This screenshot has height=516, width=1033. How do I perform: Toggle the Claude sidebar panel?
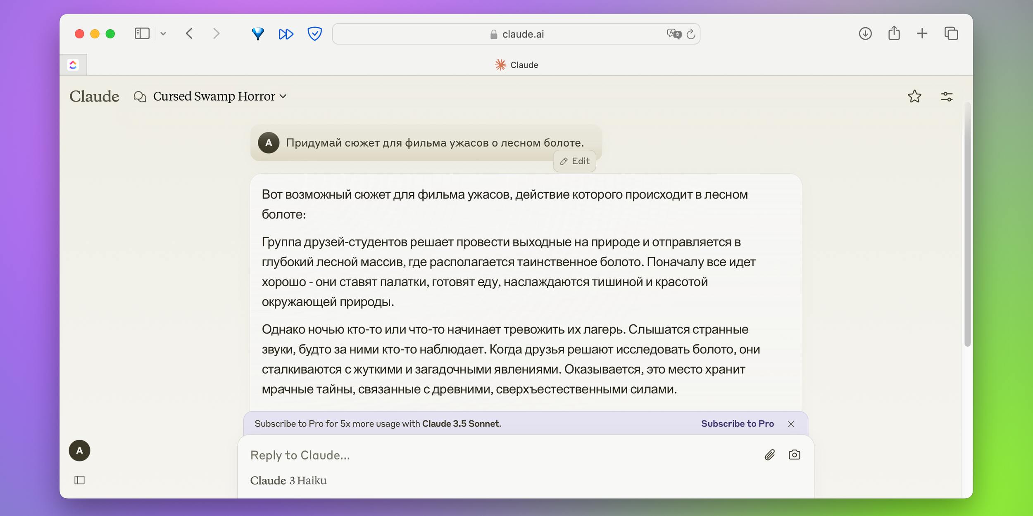(79, 480)
